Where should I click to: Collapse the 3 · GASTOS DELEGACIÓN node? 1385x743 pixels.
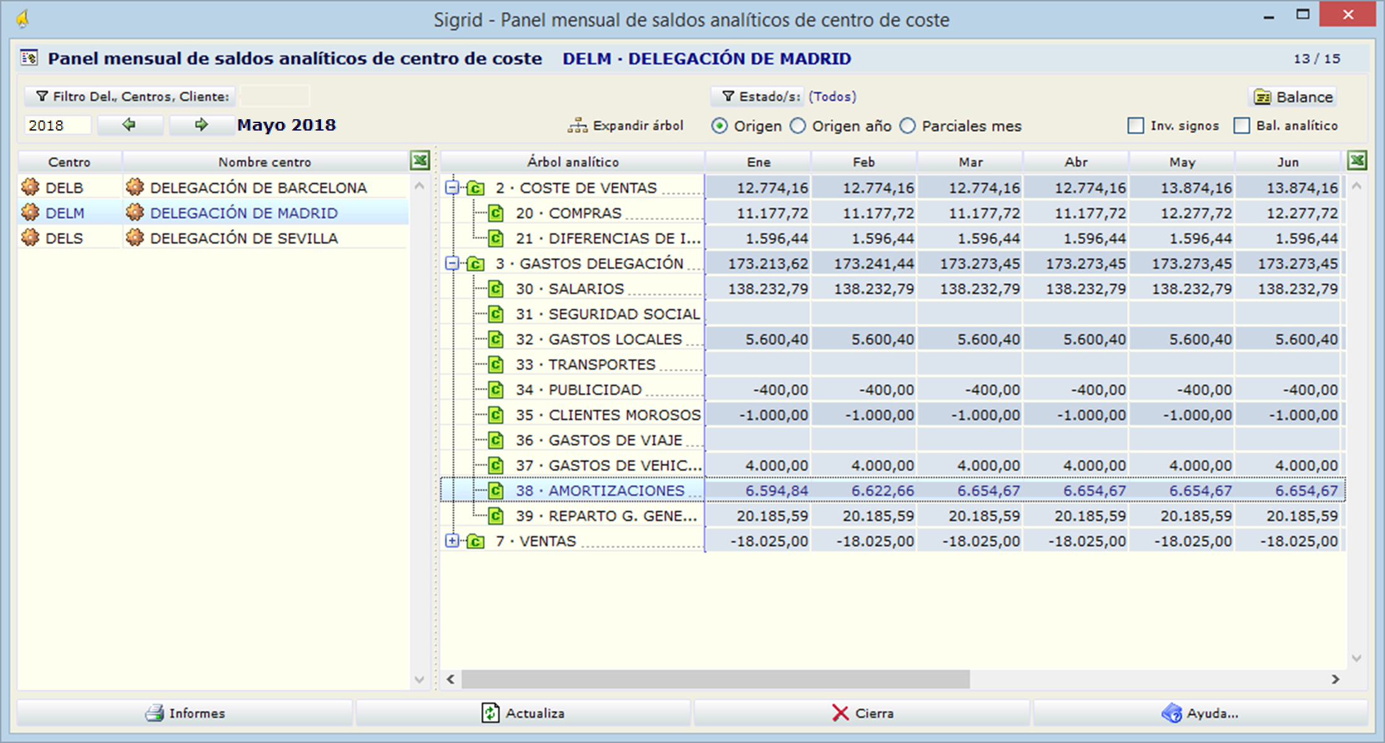(452, 263)
